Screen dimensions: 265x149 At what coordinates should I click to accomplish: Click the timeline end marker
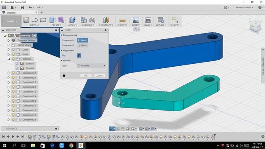click(x=214, y=136)
